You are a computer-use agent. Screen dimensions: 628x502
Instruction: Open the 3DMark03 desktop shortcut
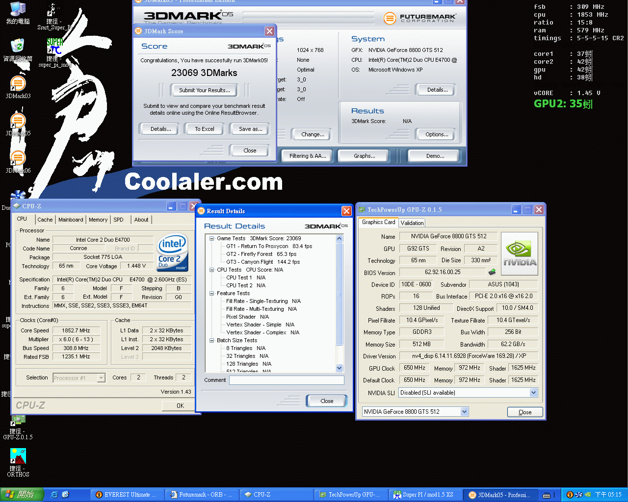click(18, 88)
